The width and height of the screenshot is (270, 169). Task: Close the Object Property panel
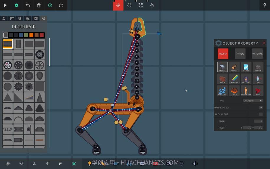264,43
